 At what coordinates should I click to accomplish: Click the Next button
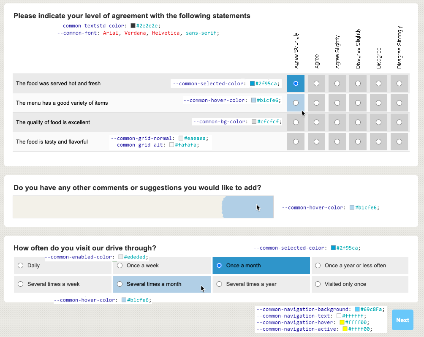click(402, 320)
